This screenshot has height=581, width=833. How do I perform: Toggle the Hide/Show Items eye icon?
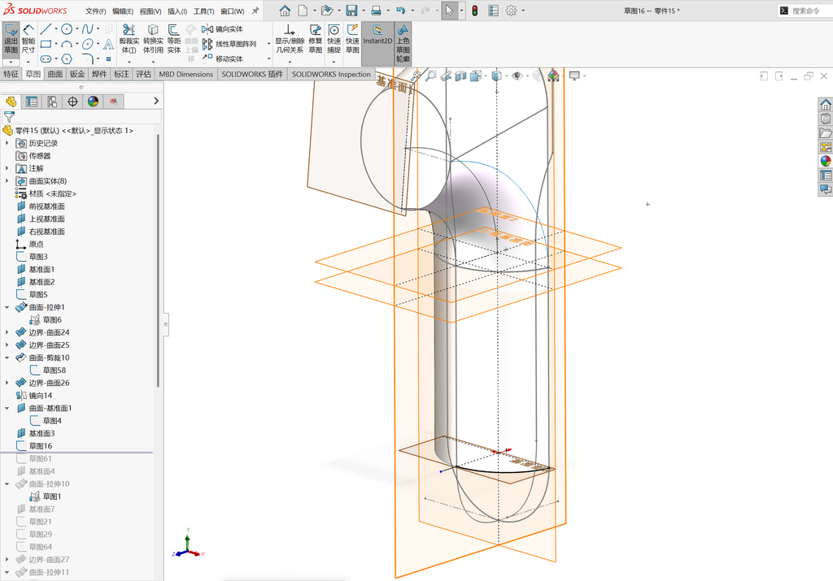coord(517,76)
